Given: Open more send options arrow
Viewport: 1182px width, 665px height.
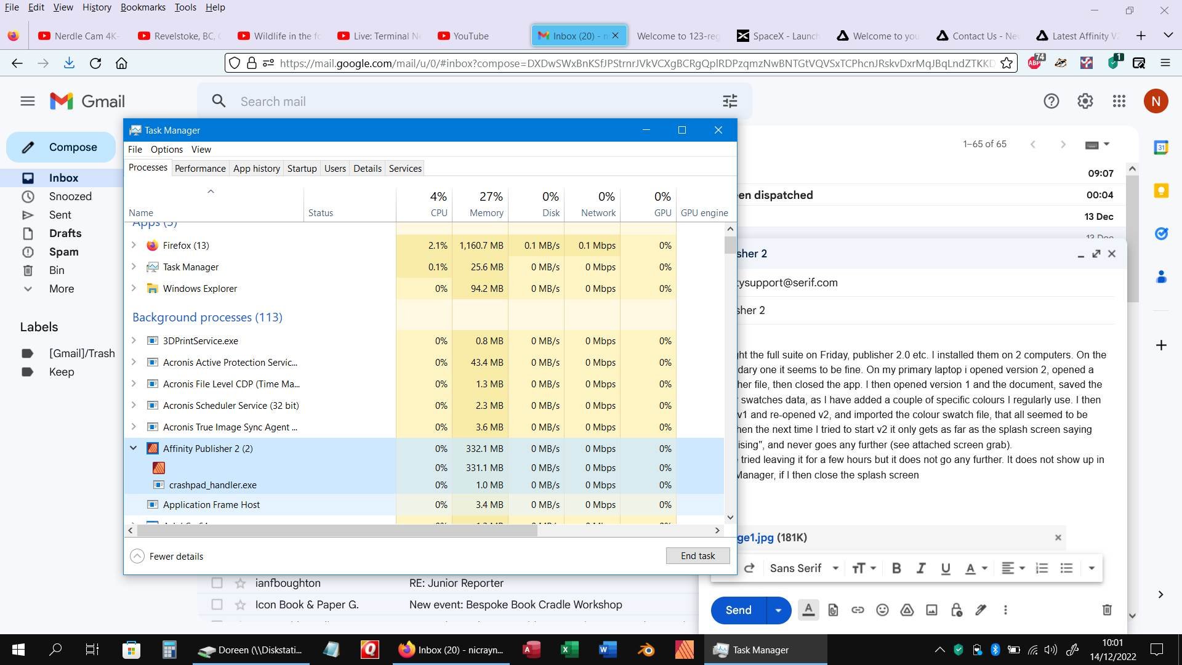Looking at the screenshot, I should point(778,610).
